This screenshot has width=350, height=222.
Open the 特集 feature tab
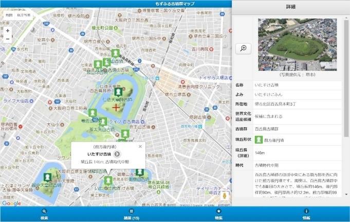[219, 214]
